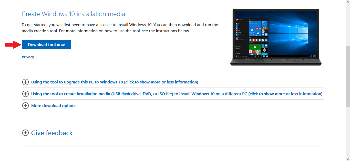Open the Privacy link
This screenshot has height=161, width=350.
[x=28, y=57]
